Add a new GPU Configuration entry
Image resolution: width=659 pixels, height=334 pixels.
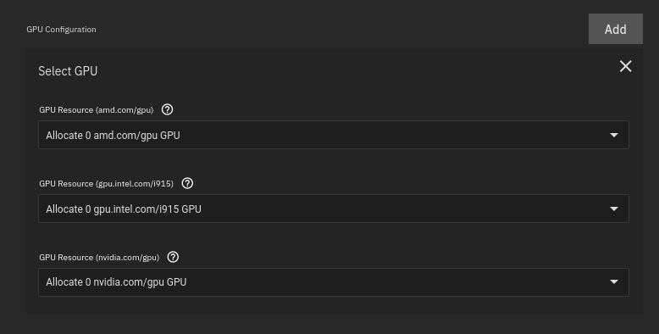click(615, 29)
